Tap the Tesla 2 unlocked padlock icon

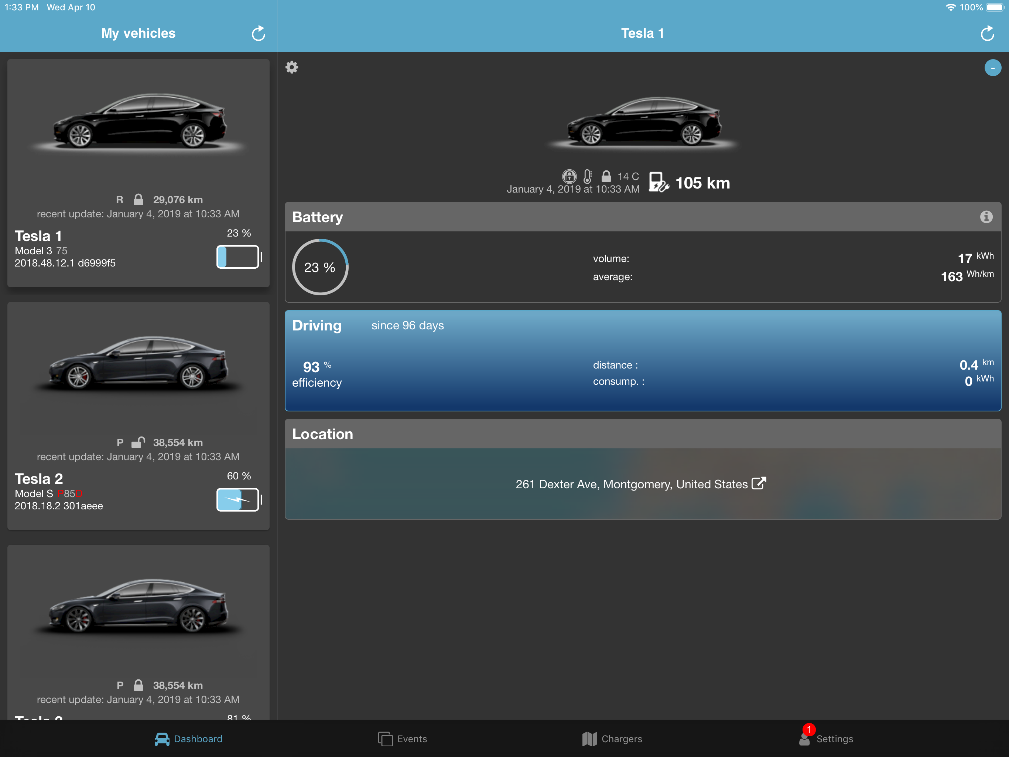point(138,442)
